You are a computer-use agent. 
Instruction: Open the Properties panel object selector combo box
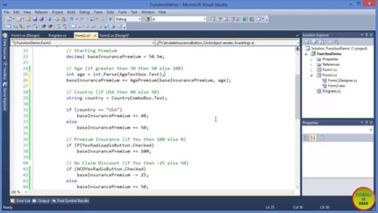click(x=338, y=130)
